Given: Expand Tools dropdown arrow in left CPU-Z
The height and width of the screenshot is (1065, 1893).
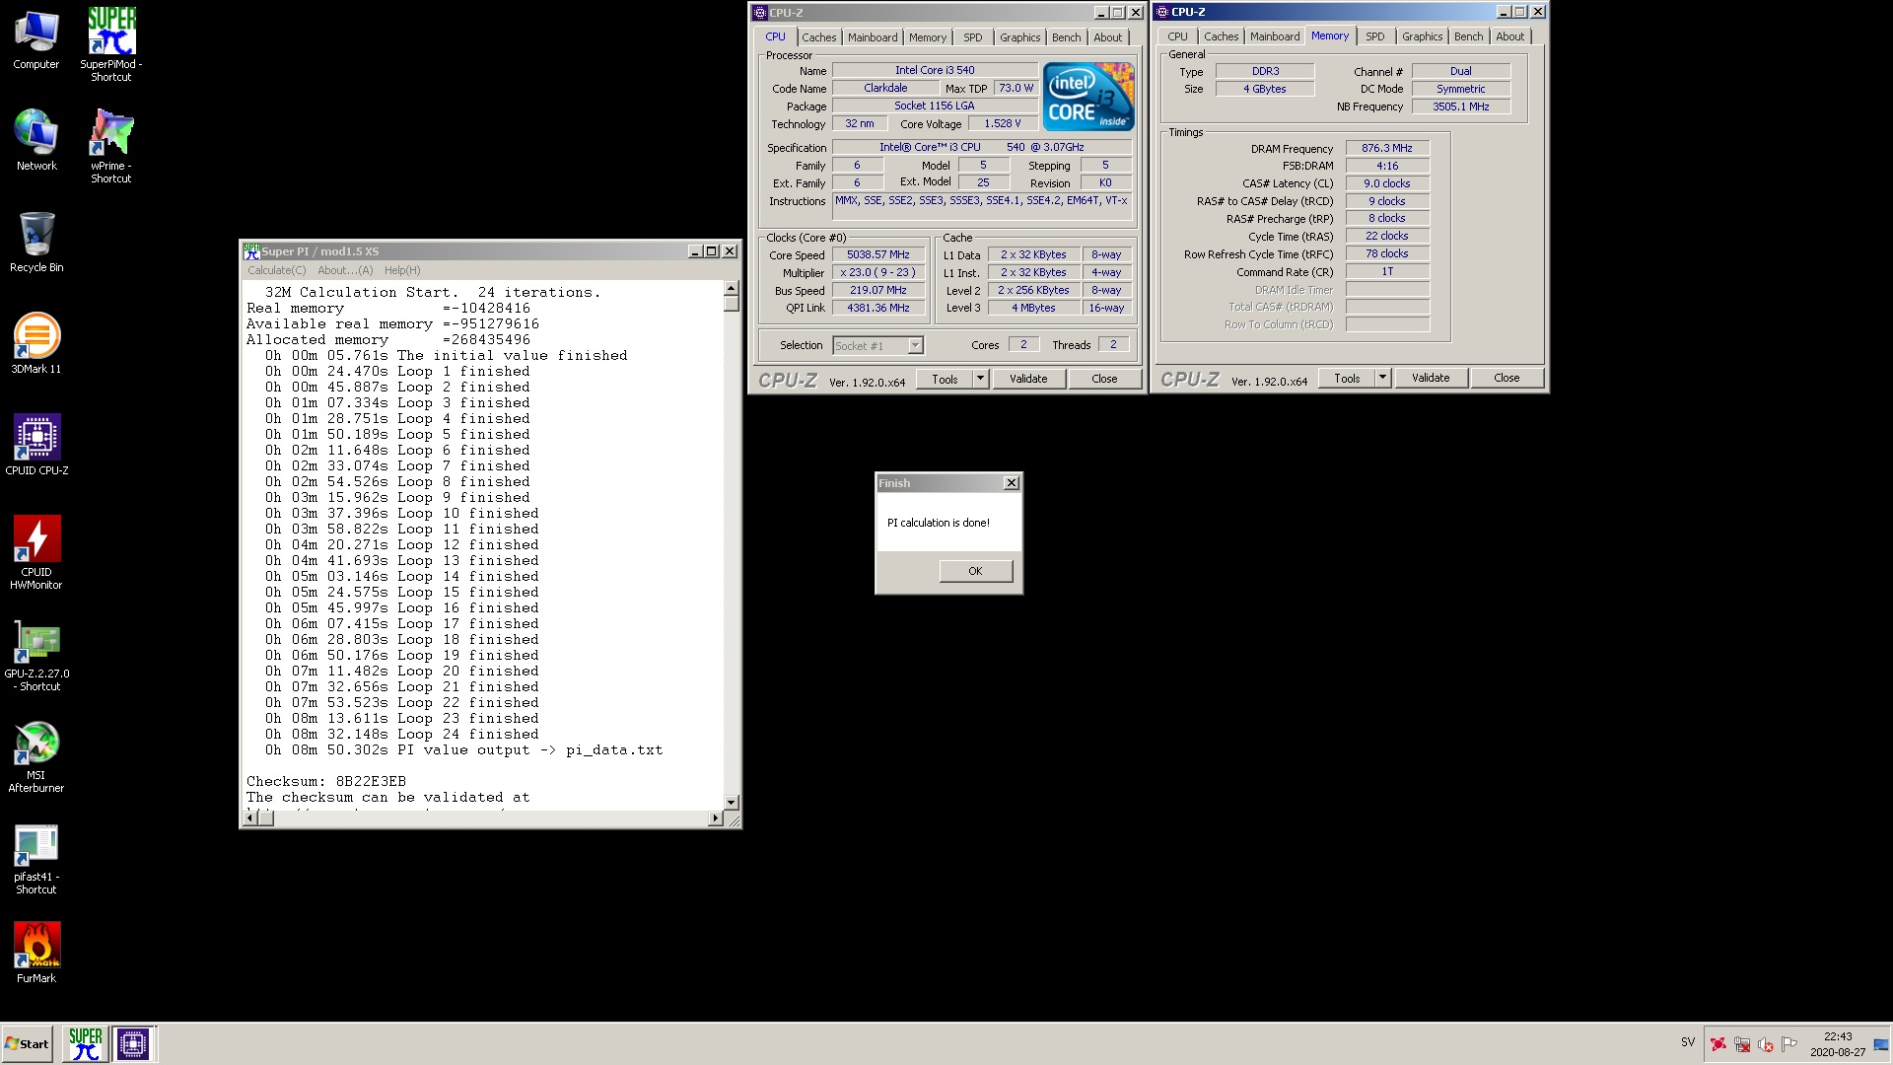Looking at the screenshot, I should tap(980, 379).
